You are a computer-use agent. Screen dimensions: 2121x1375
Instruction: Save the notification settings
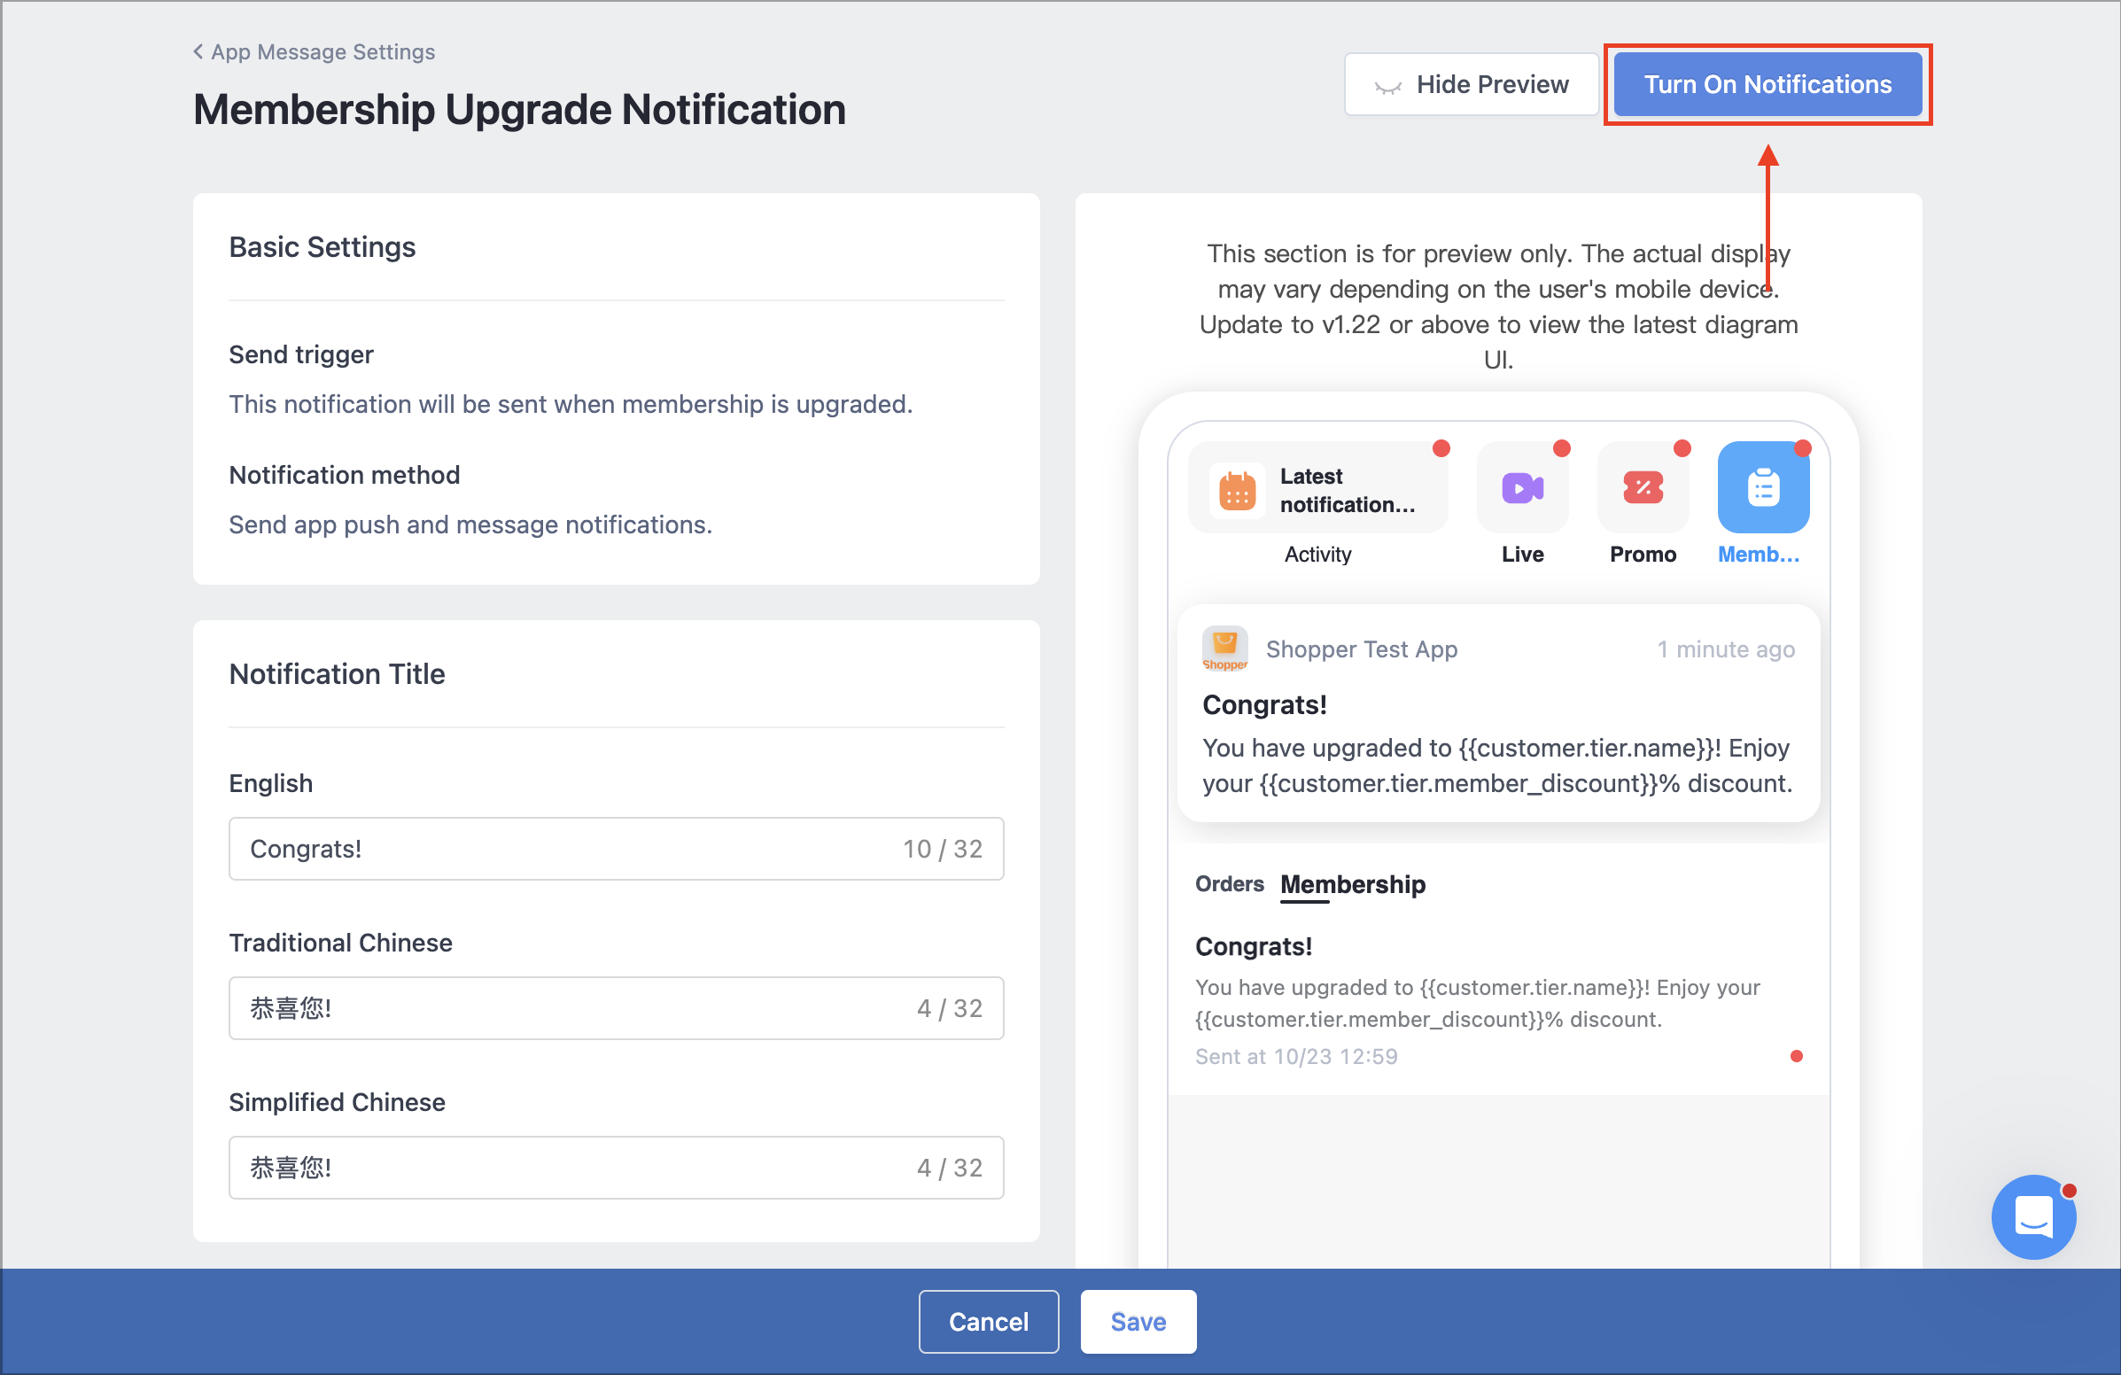coord(1138,1321)
